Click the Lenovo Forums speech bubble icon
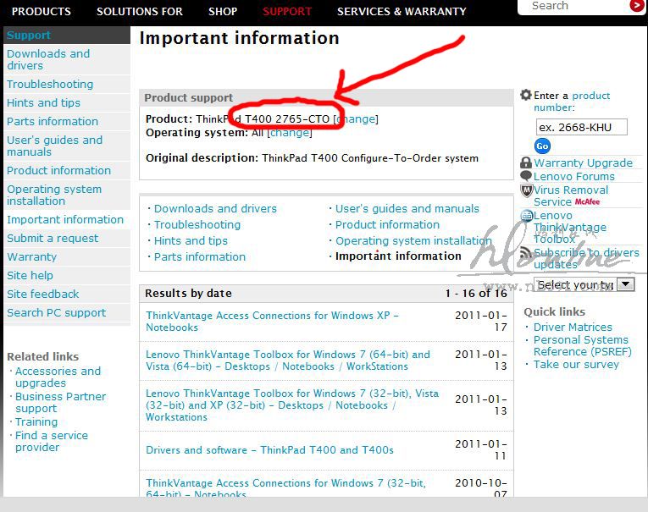The width and height of the screenshot is (648, 512). (x=526, y=176)
